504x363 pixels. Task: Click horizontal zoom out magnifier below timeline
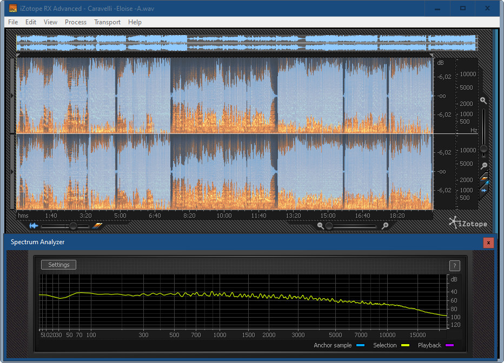[x=321, y=226]
